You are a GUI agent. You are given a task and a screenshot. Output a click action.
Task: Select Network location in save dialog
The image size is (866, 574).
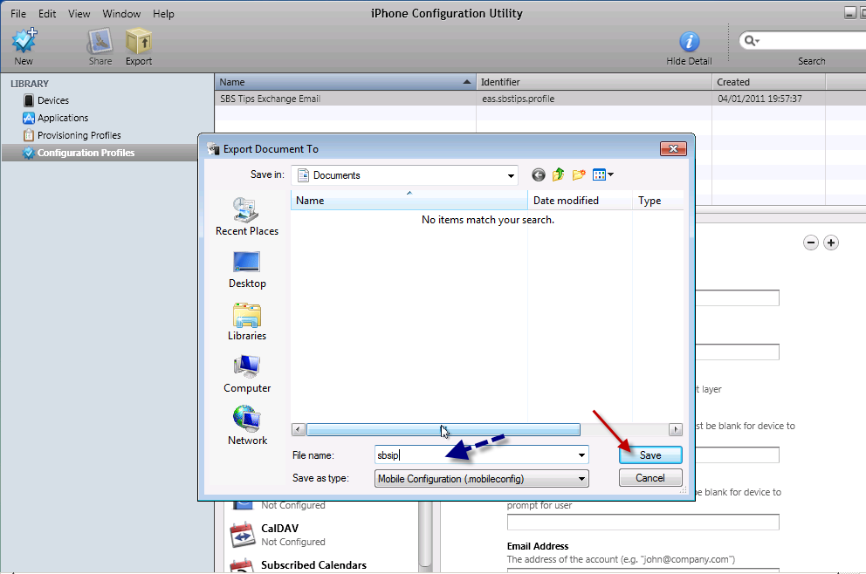pyautogui.click(x=247, y=425)
